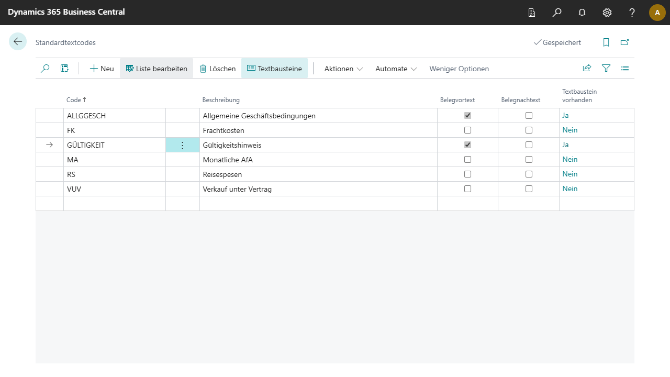Open the Ja link for ALLGGESCH
The height and width of the screenshot is (377, 670).
[x=565, y=115]
